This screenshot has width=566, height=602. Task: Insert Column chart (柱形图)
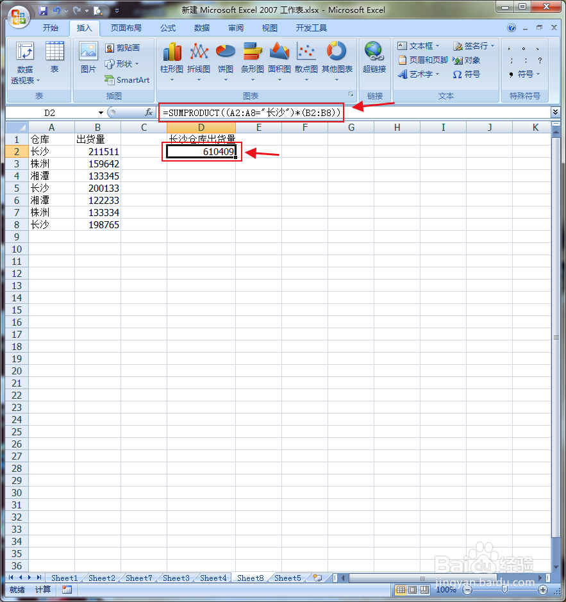(172, 62)
